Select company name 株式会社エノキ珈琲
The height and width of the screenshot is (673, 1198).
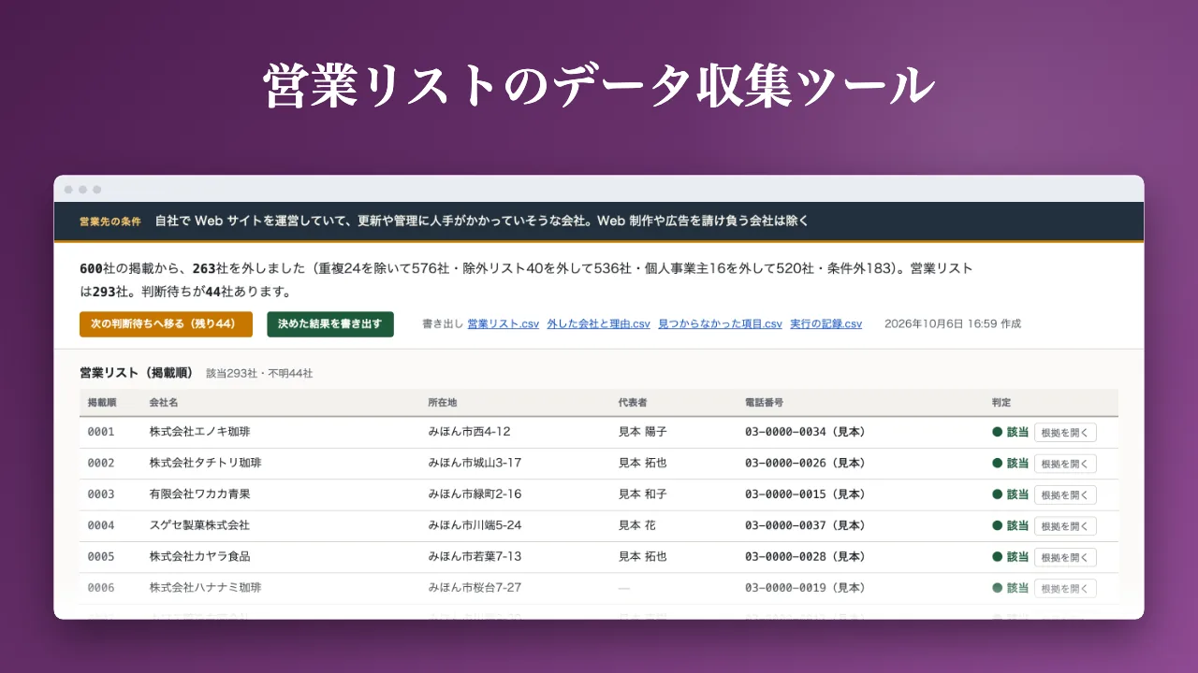[x=199, y=432]
